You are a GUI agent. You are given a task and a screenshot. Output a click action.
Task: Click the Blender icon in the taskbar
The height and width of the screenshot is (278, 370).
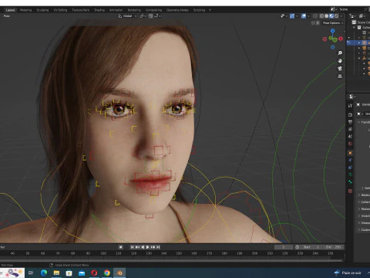119,273
